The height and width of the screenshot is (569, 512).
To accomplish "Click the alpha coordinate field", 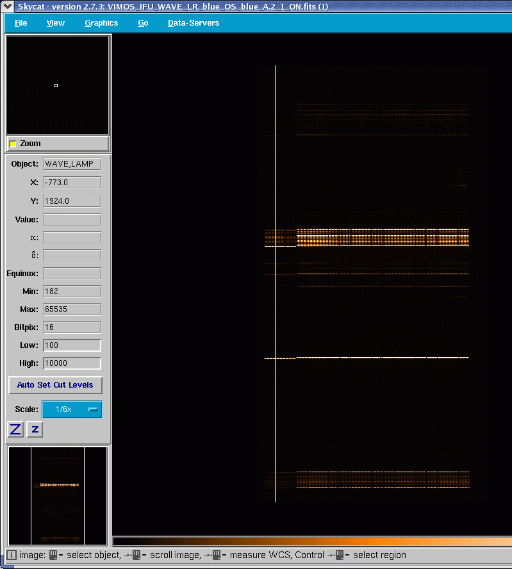I will click(x=72, y=238).
